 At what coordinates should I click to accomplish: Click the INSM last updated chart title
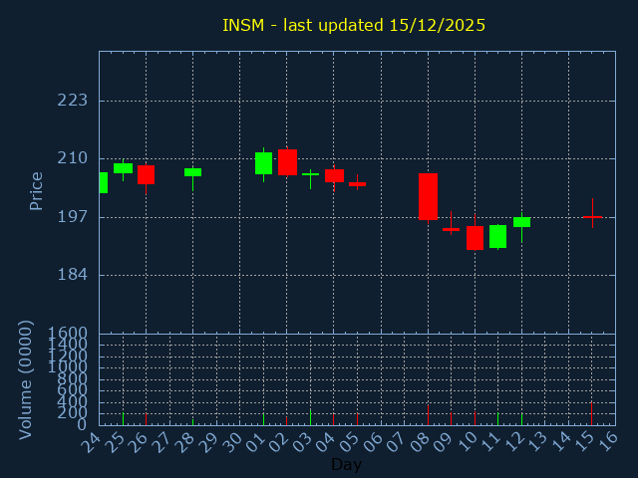click(354, 25)
